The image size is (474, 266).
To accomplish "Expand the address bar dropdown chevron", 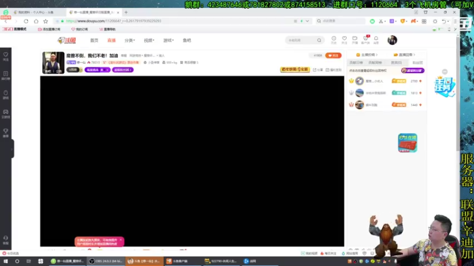I will tap(308, 21).
